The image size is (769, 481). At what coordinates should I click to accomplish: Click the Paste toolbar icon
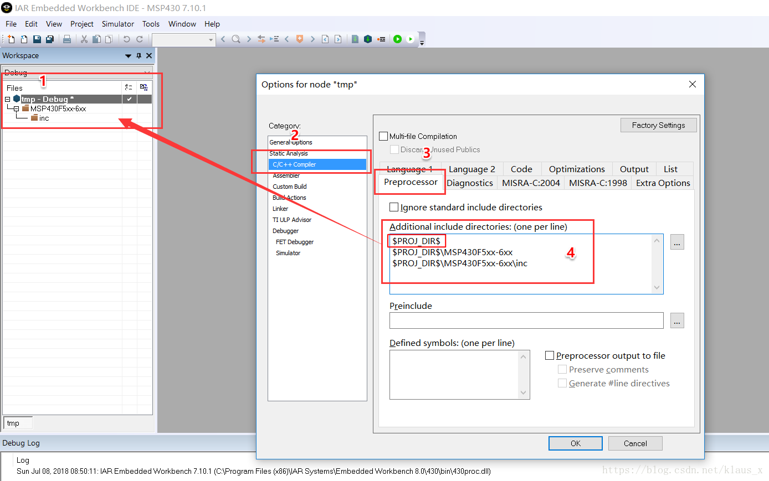tap(109, 39)
